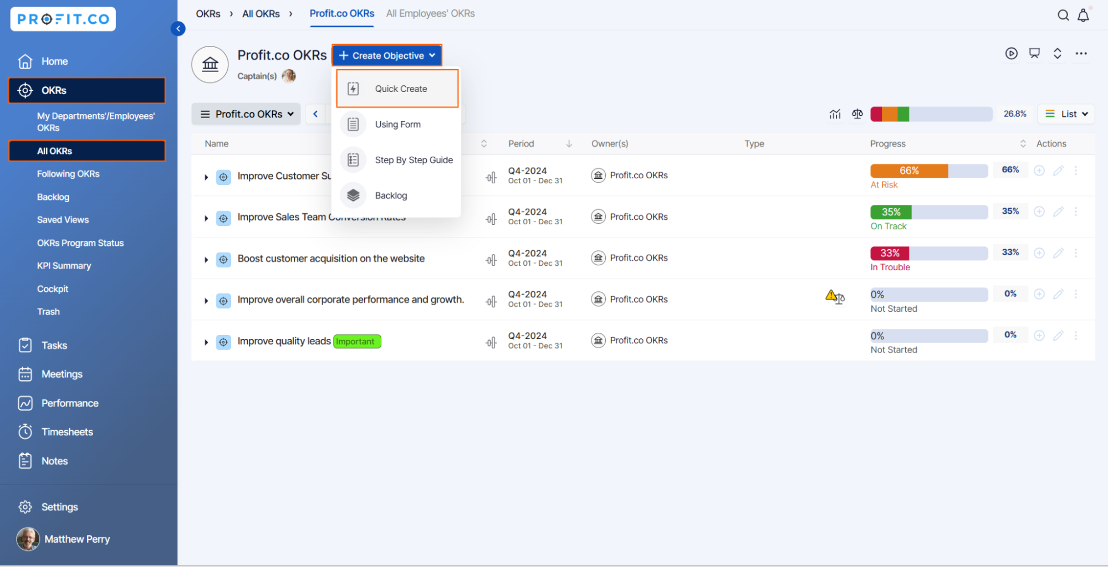This screenshot has width=1108, height=567.
Task: Sort by the Progress column sort icon
Action: [x=1023, y=144]
